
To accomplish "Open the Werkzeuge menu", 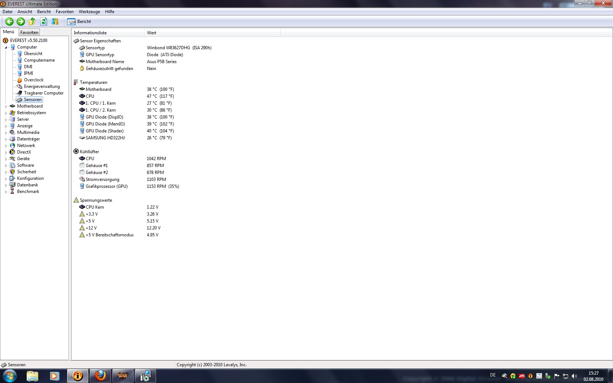I will click(x=89, y=12).
